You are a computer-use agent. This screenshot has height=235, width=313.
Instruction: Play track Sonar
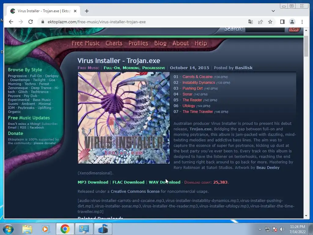coord(187,94)
